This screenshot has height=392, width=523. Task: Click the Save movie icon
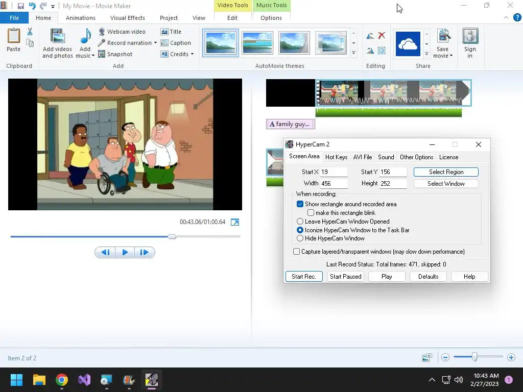tap(443, 36)
